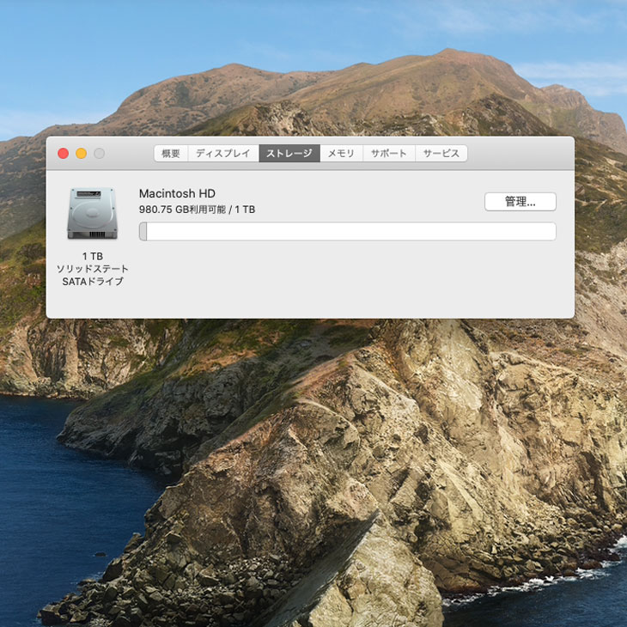
Task: Click the 980.75 GB利用可能 / 1 TB text
Action: point(197,210)
